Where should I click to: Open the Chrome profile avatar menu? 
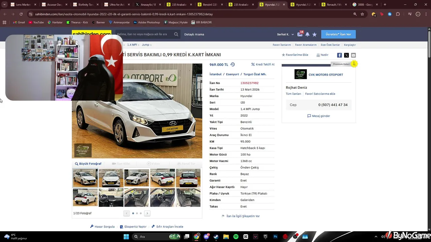[418, 14]
